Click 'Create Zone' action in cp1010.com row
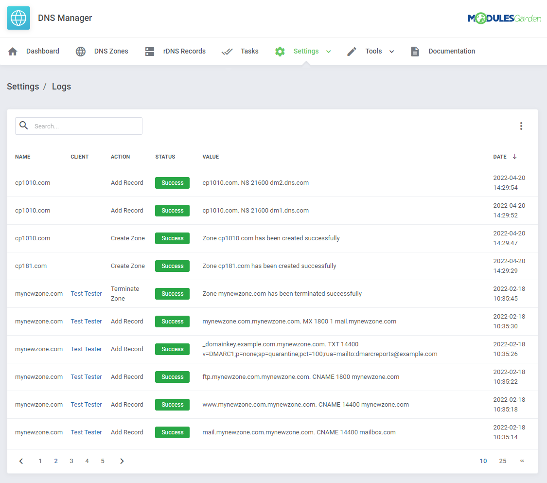This screenshot has width=547, height=483. [x=128, y=238]
